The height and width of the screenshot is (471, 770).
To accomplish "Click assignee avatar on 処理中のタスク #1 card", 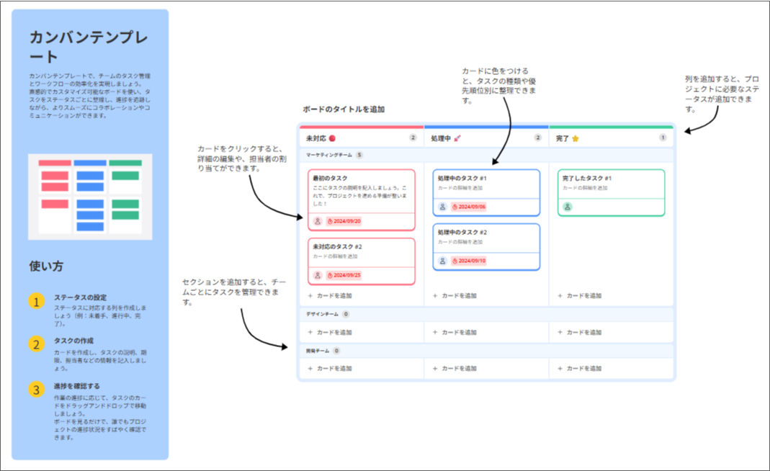I will pos(443,207).
